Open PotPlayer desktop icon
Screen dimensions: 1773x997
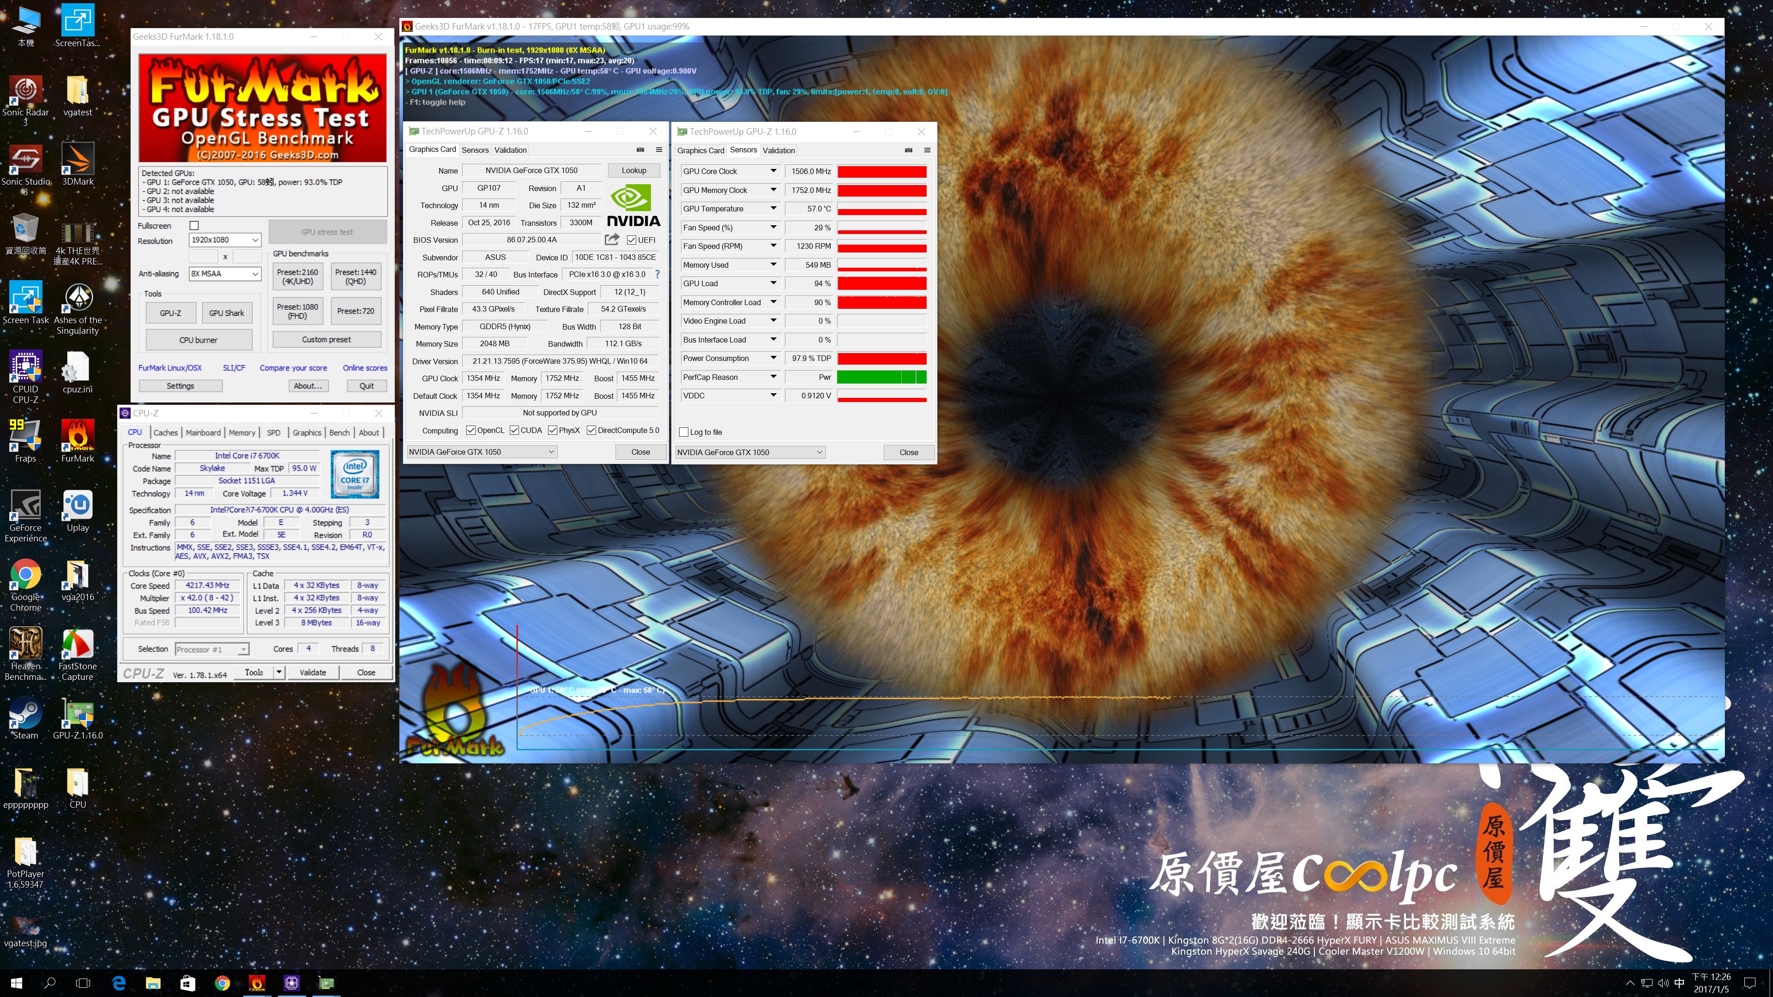25,862
